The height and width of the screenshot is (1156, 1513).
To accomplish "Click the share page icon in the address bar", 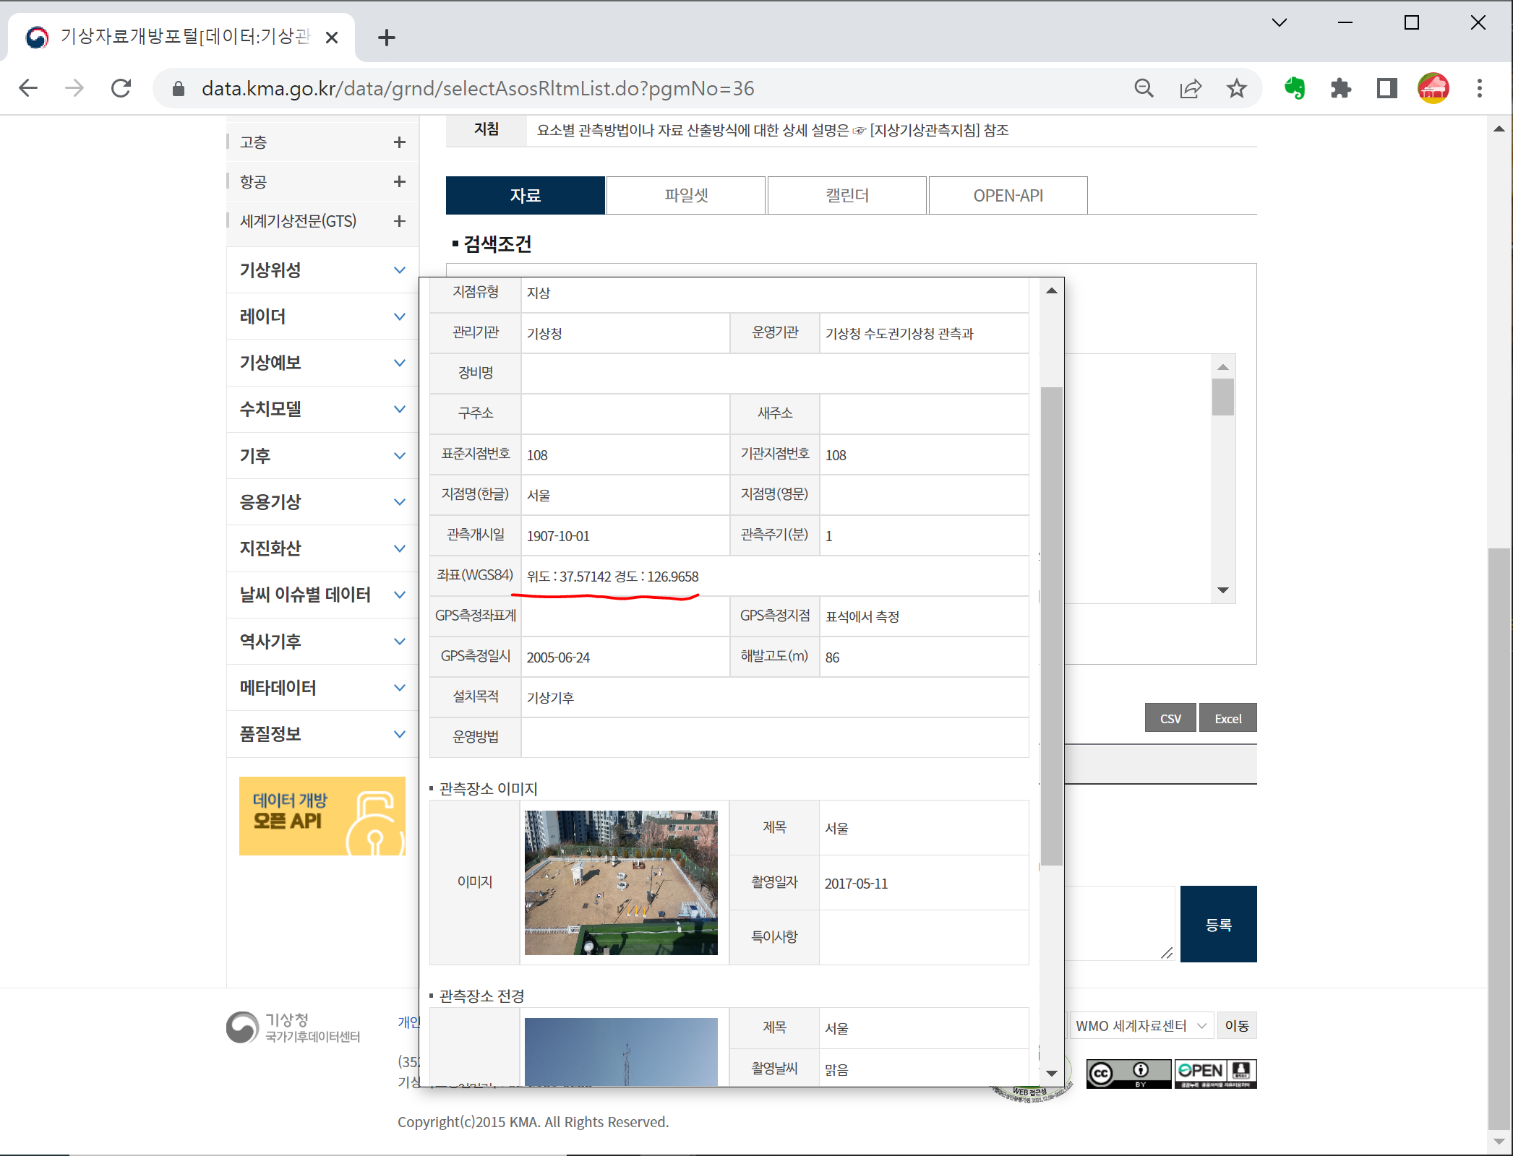I will (x=1190, y=88).
